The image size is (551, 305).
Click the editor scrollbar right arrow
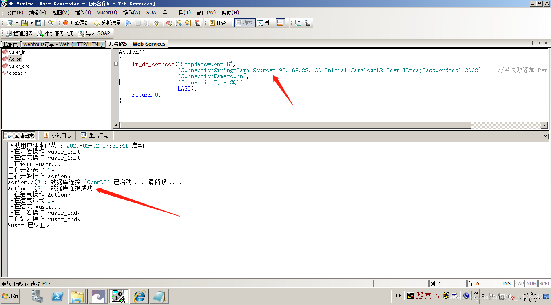[x=544, y=126]
